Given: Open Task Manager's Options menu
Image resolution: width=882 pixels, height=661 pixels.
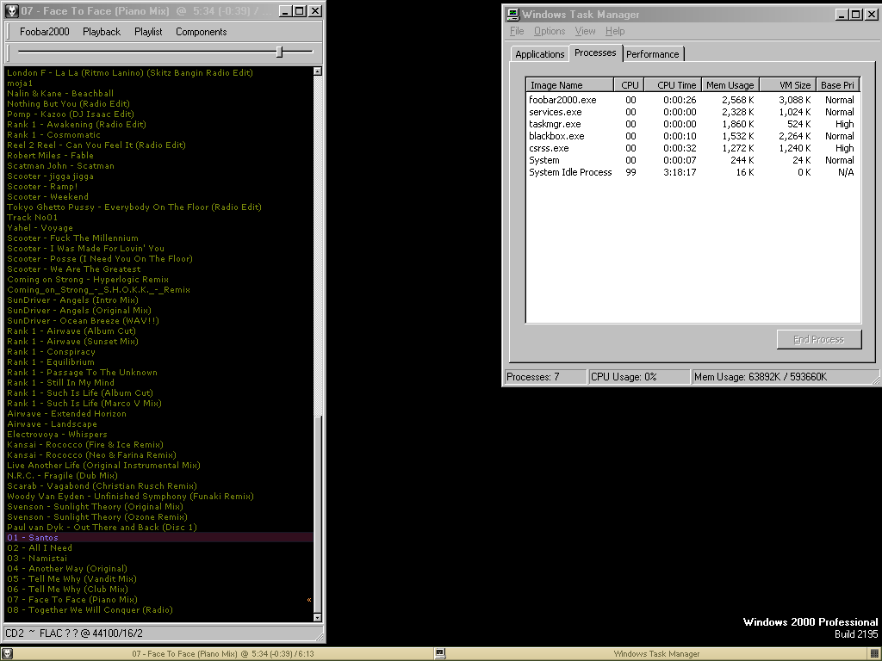Looking at the screenshot, I should click(550, 31).
